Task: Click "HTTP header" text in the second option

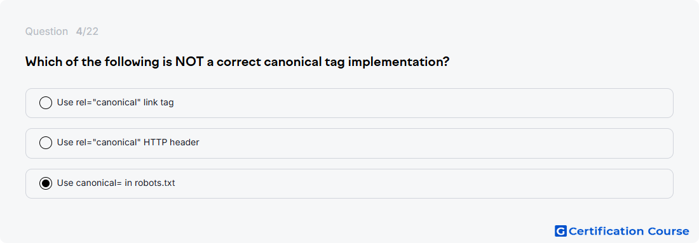Action: [x=171, y=143]
